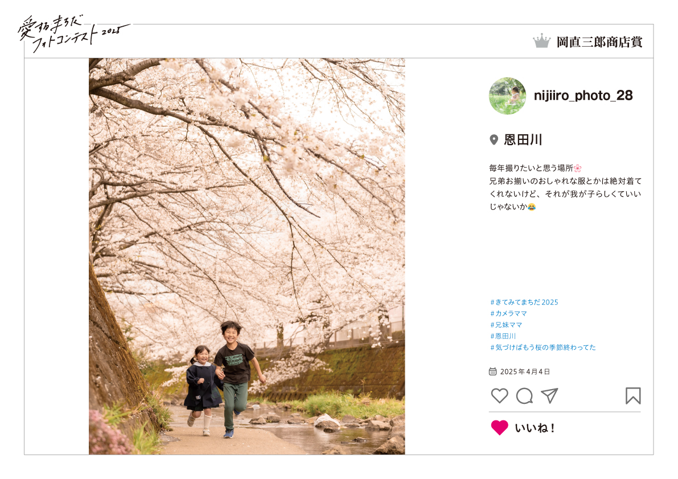Open the 恩田川 location label
The height and width of the screenshot is (479, 678).
[x=523, y=140]
